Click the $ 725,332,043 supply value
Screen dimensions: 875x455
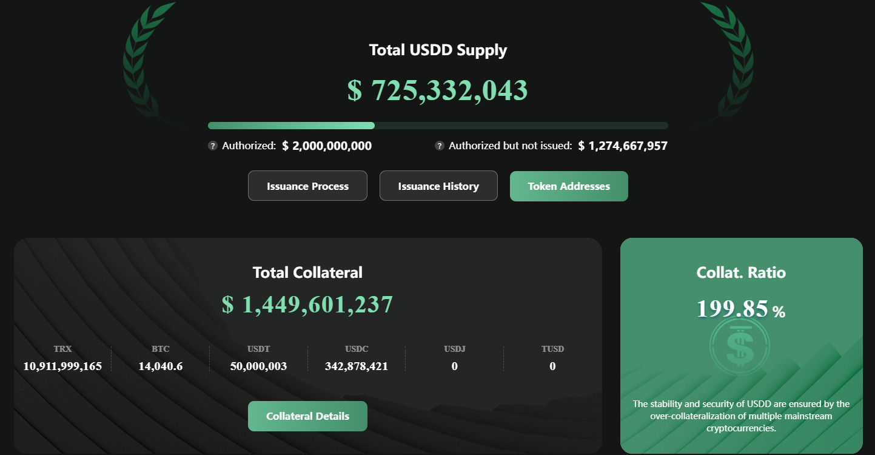tap(438, 90)
